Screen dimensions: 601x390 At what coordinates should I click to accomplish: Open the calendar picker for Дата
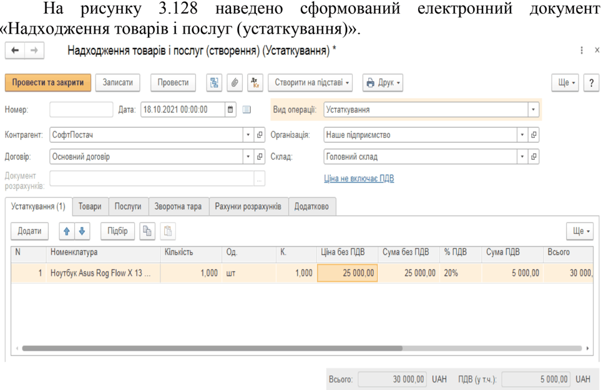230,110
